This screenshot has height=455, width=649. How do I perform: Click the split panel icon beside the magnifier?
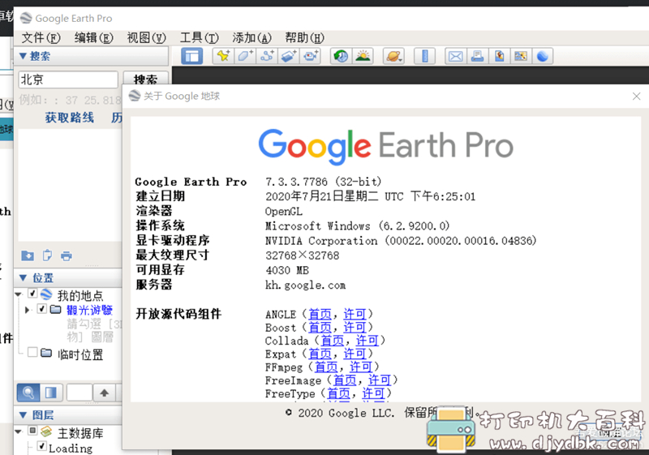click(51, 393)
